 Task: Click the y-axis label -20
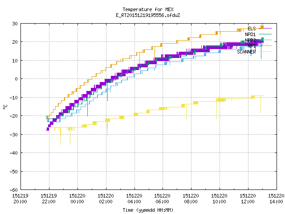click(x=14, y=116)
